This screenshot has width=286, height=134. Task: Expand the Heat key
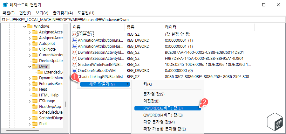pyautogui.click(x=30, y=89)
